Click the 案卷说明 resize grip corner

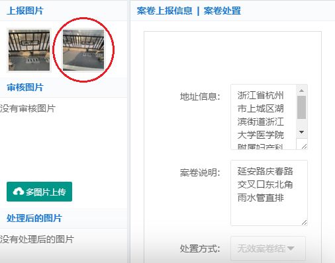pos(304,223)
